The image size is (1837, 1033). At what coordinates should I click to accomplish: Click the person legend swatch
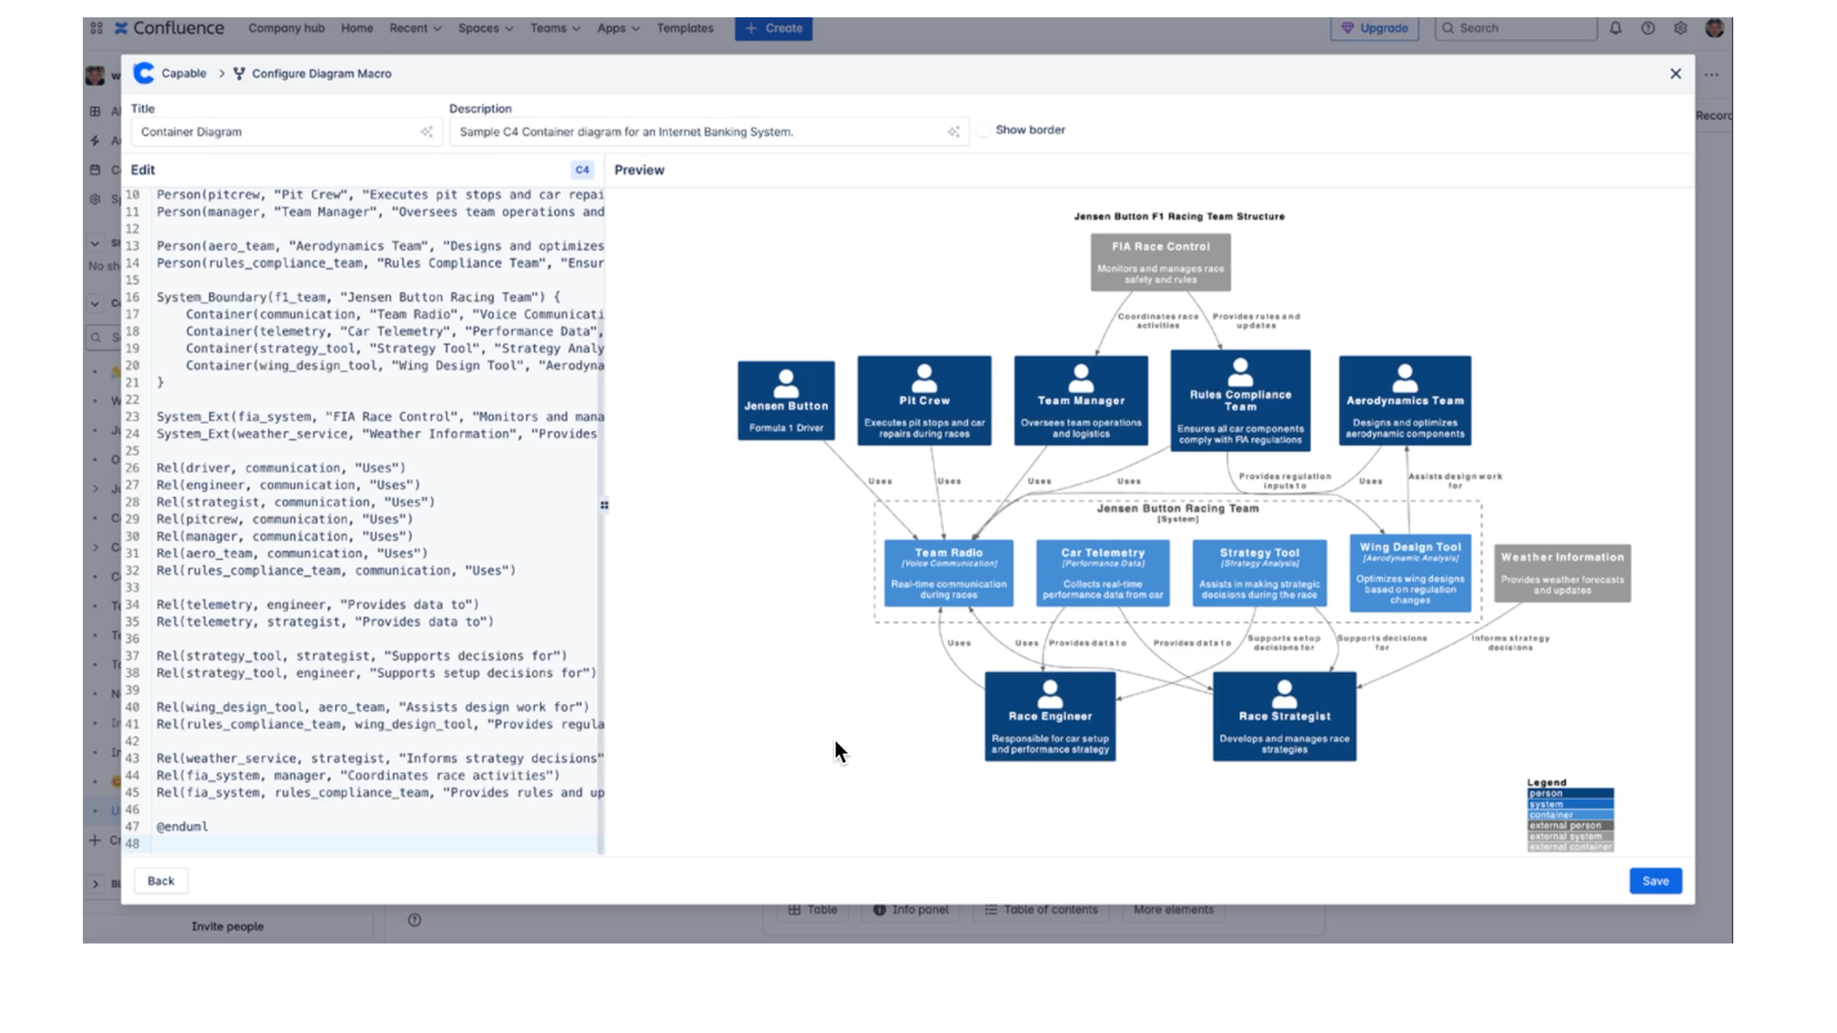point(1570,793)
